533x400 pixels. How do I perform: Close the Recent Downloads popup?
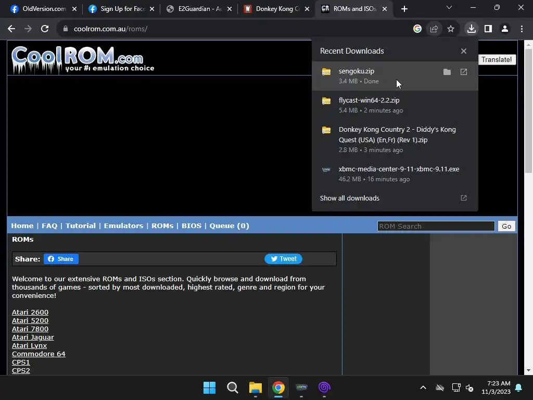click(464, 51)
